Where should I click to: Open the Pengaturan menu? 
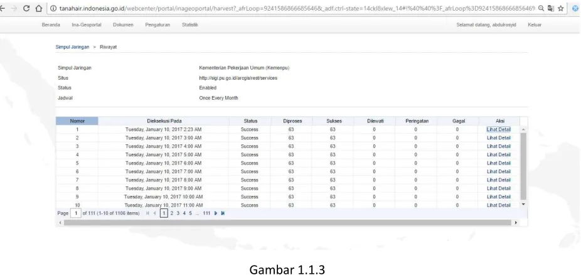[x=157, y=25]
